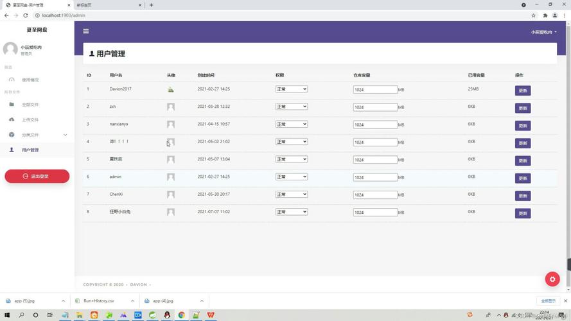Click update button for nanxianya
The width and height of the screenshot is (571, 321).
523,126
